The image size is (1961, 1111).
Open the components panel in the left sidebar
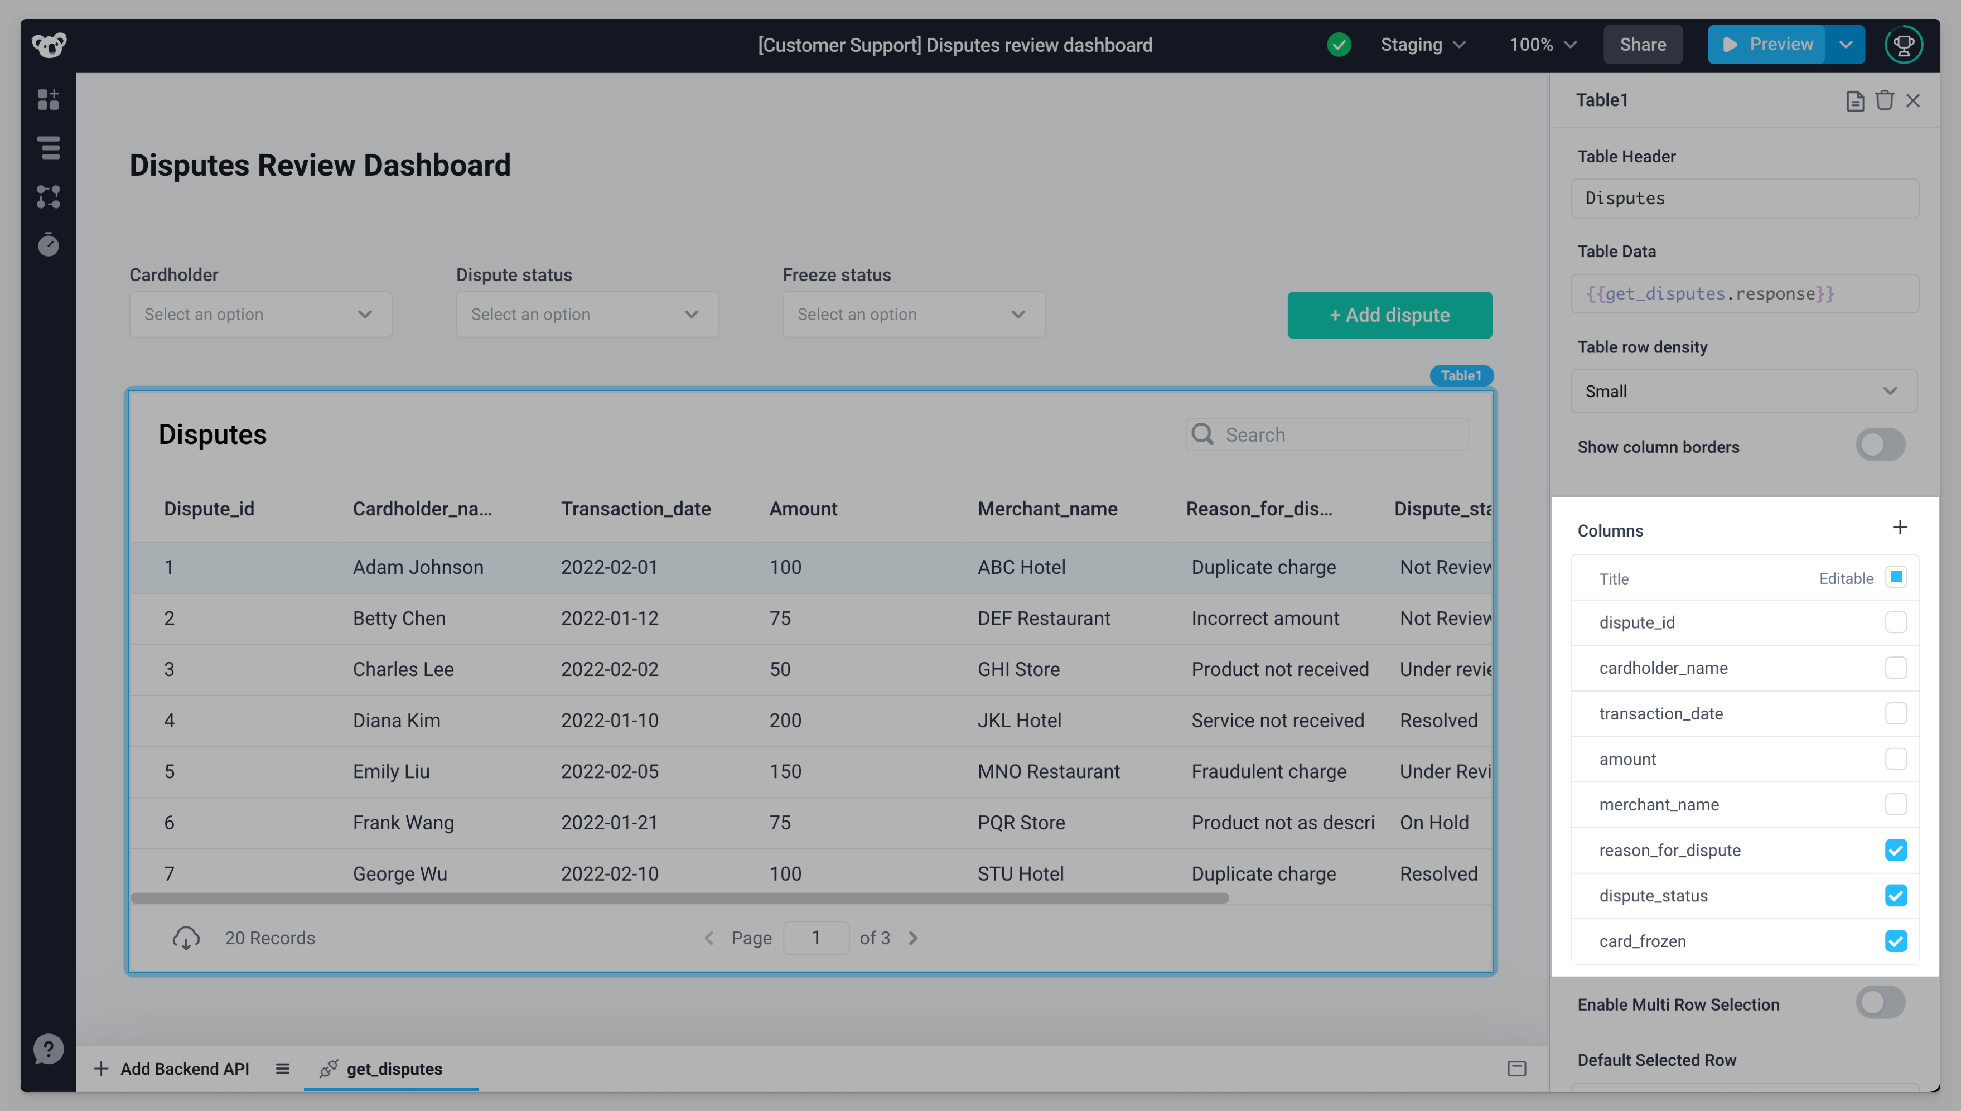point(48,99)
